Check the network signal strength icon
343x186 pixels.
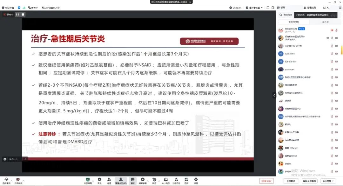click(24, 7)
